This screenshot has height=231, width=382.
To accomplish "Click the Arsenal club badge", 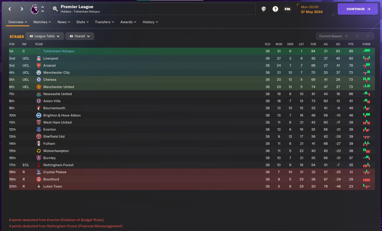I will tap(38, 66).
